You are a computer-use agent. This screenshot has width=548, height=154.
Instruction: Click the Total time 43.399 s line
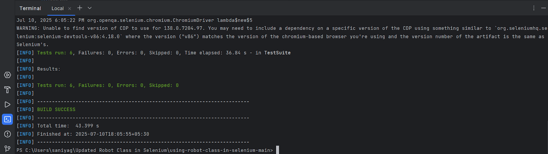(68, 126)
